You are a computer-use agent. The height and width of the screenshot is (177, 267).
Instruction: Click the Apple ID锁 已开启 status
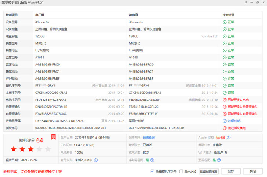[x=221, y=138]
